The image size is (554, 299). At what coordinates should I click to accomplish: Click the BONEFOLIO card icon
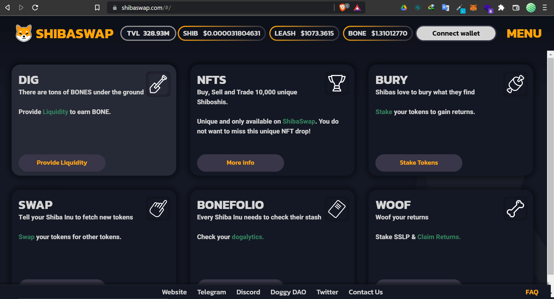coord(337,209)
